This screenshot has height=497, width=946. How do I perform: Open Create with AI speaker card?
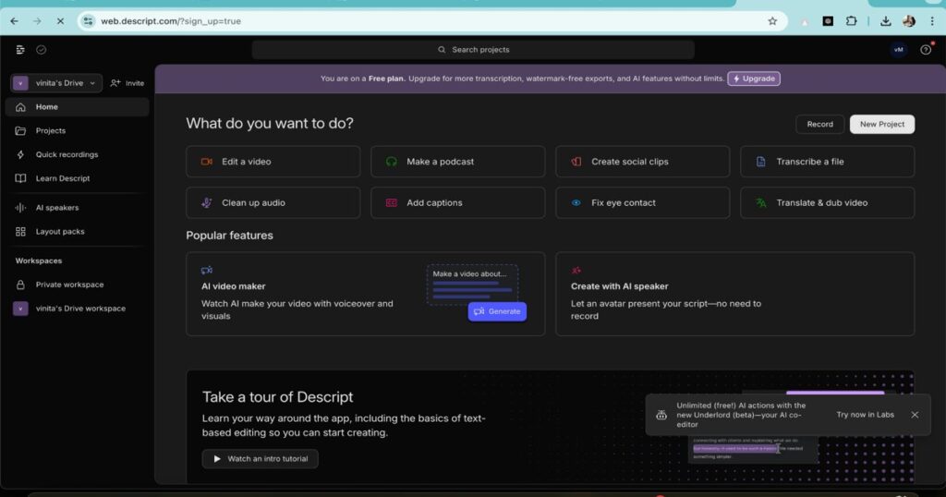[x=734, y=294]
